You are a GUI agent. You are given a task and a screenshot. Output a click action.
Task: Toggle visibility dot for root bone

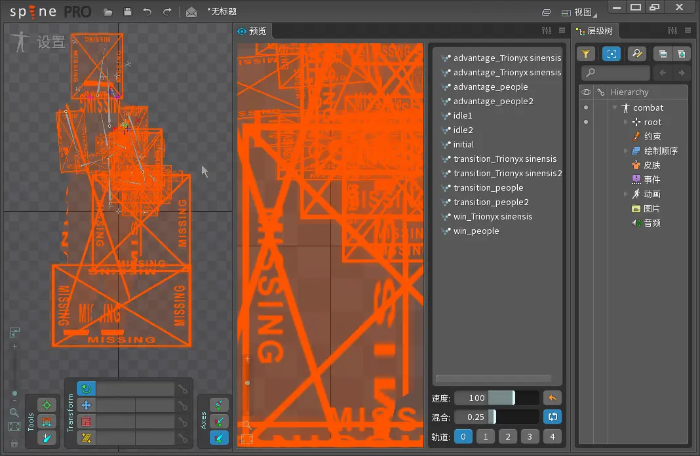pyautogui.click(x=586, y=122)
